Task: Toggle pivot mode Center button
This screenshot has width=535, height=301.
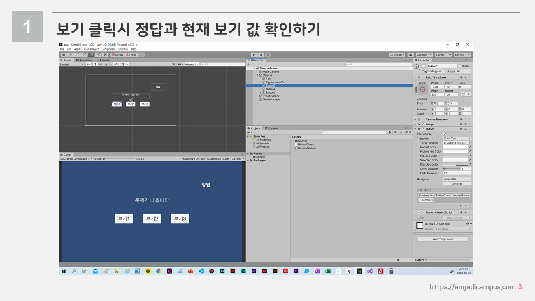Action: pyautogui.click(x=117, y=55)
